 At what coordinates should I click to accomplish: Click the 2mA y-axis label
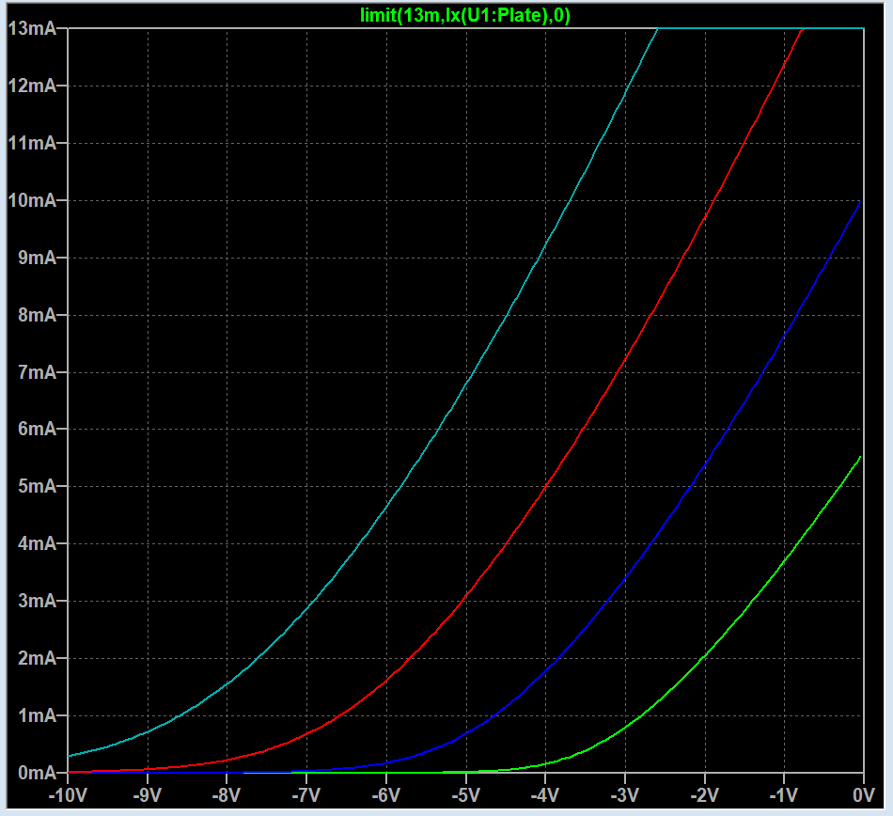(37, 658)
